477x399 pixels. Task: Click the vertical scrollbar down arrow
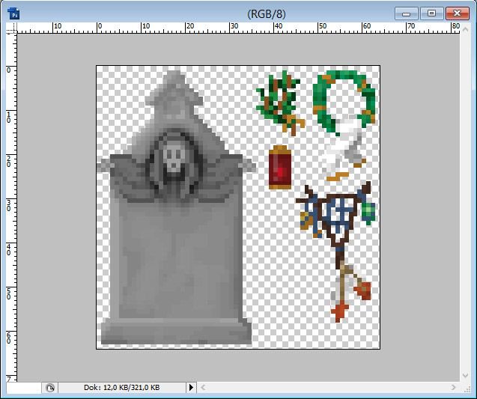(x=465, y=375)
